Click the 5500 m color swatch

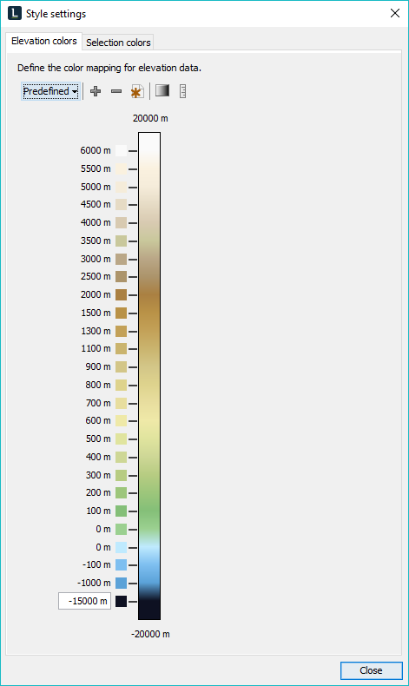pyautogui.click(x=122, y=168)
